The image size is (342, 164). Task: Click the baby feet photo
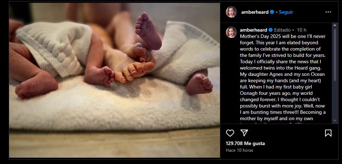pos(114,80)
